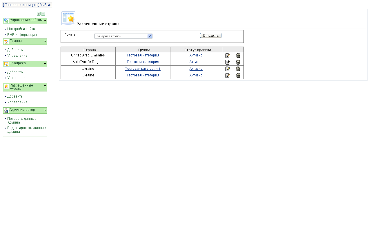
Task: Click United Arab Emirates country cell
Action: click(x=88, y=55)
